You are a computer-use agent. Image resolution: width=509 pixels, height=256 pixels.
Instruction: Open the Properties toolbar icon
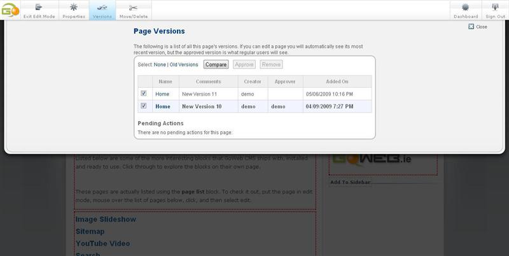[73, 8]
